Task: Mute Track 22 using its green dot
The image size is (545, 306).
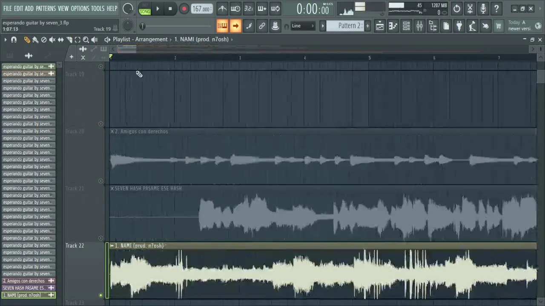Action: (x=100, y=295)
